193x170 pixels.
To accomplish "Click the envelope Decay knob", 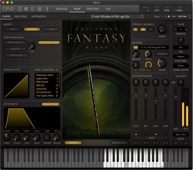I will [37, 137].
